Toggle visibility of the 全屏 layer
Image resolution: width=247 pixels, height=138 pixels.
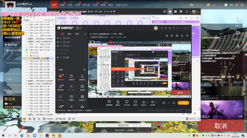(58, 57)
